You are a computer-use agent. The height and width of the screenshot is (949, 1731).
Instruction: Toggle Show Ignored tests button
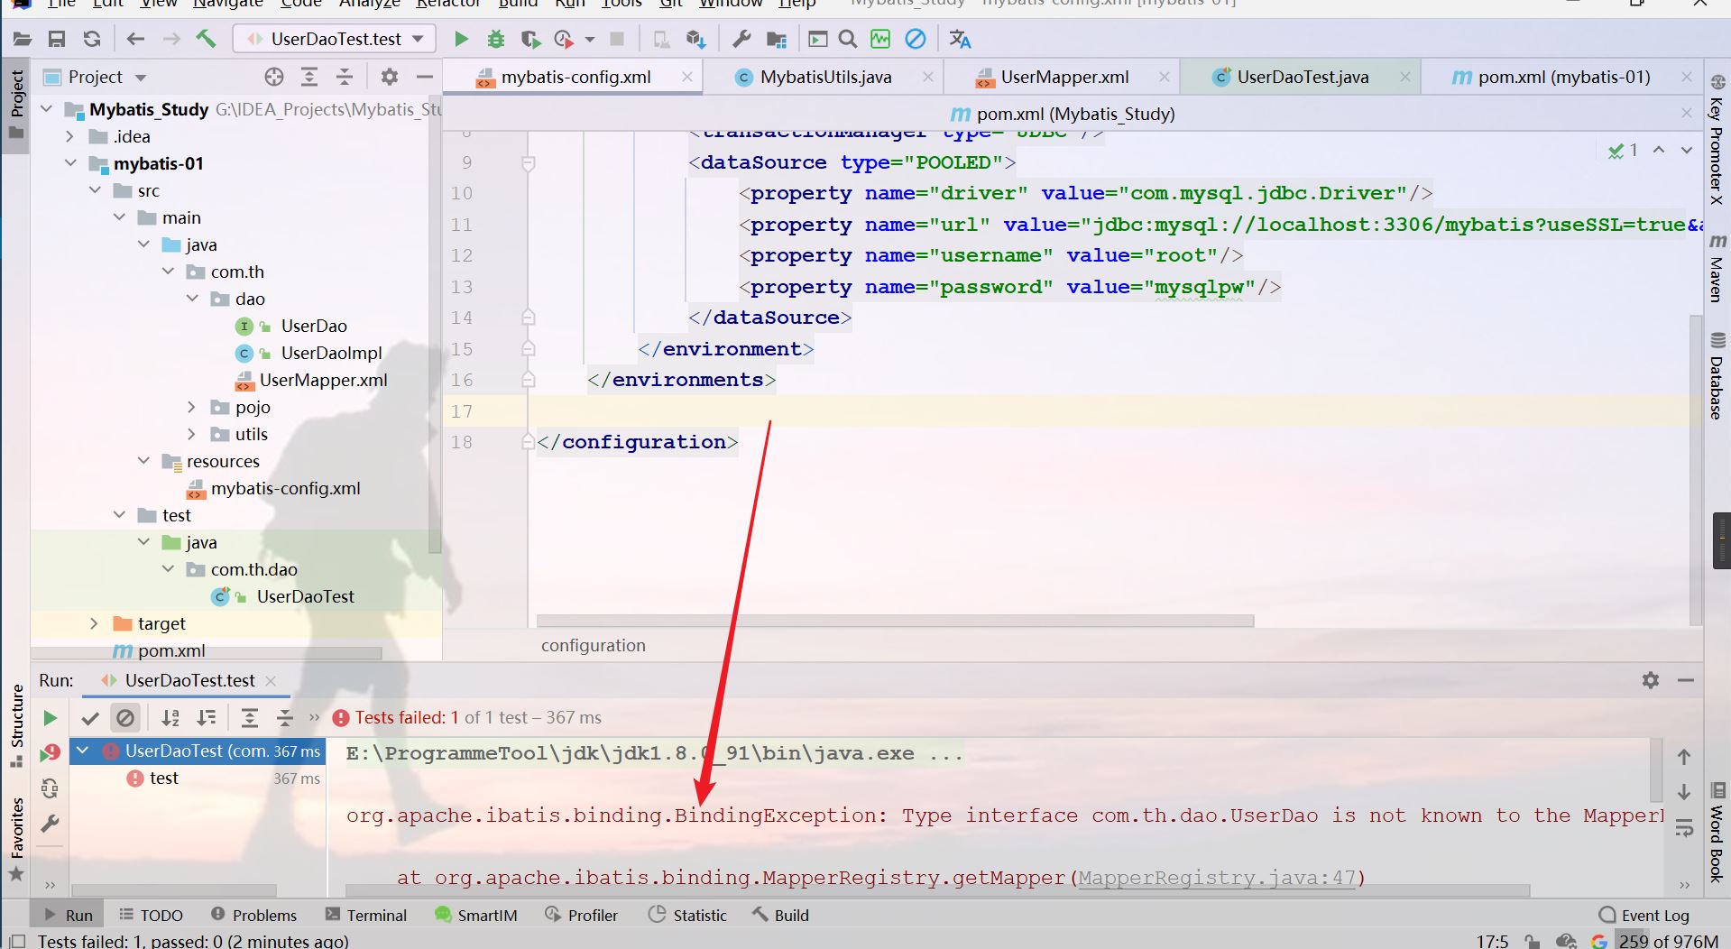(125, 718)
